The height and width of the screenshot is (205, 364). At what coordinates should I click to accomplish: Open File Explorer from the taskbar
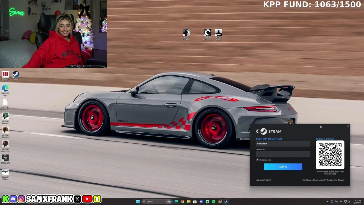tap(189, 202)
